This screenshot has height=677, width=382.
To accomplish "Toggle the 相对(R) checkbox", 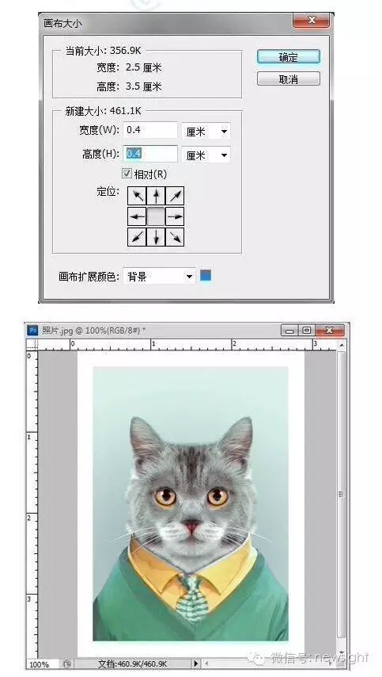I will pos(127,174).
